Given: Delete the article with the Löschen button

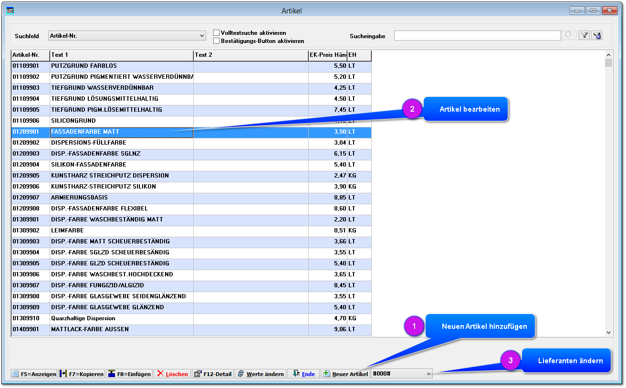Looking at the screenshot, I should coord(172,374).
